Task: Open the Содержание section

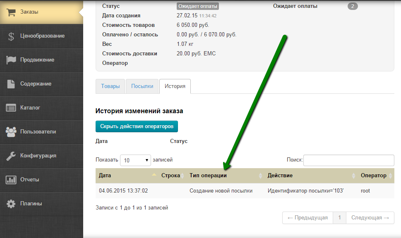Action: coord(41,84)
